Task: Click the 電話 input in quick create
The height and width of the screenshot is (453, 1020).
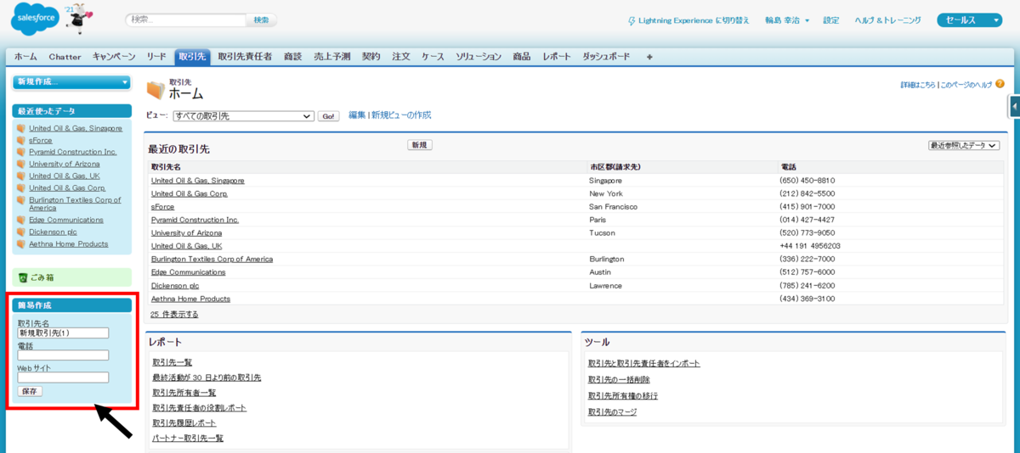Action: (x=63, y=355)
